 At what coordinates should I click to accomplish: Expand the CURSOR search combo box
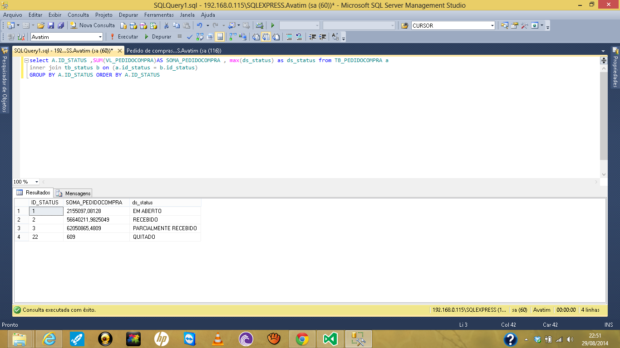coord(492,25)
